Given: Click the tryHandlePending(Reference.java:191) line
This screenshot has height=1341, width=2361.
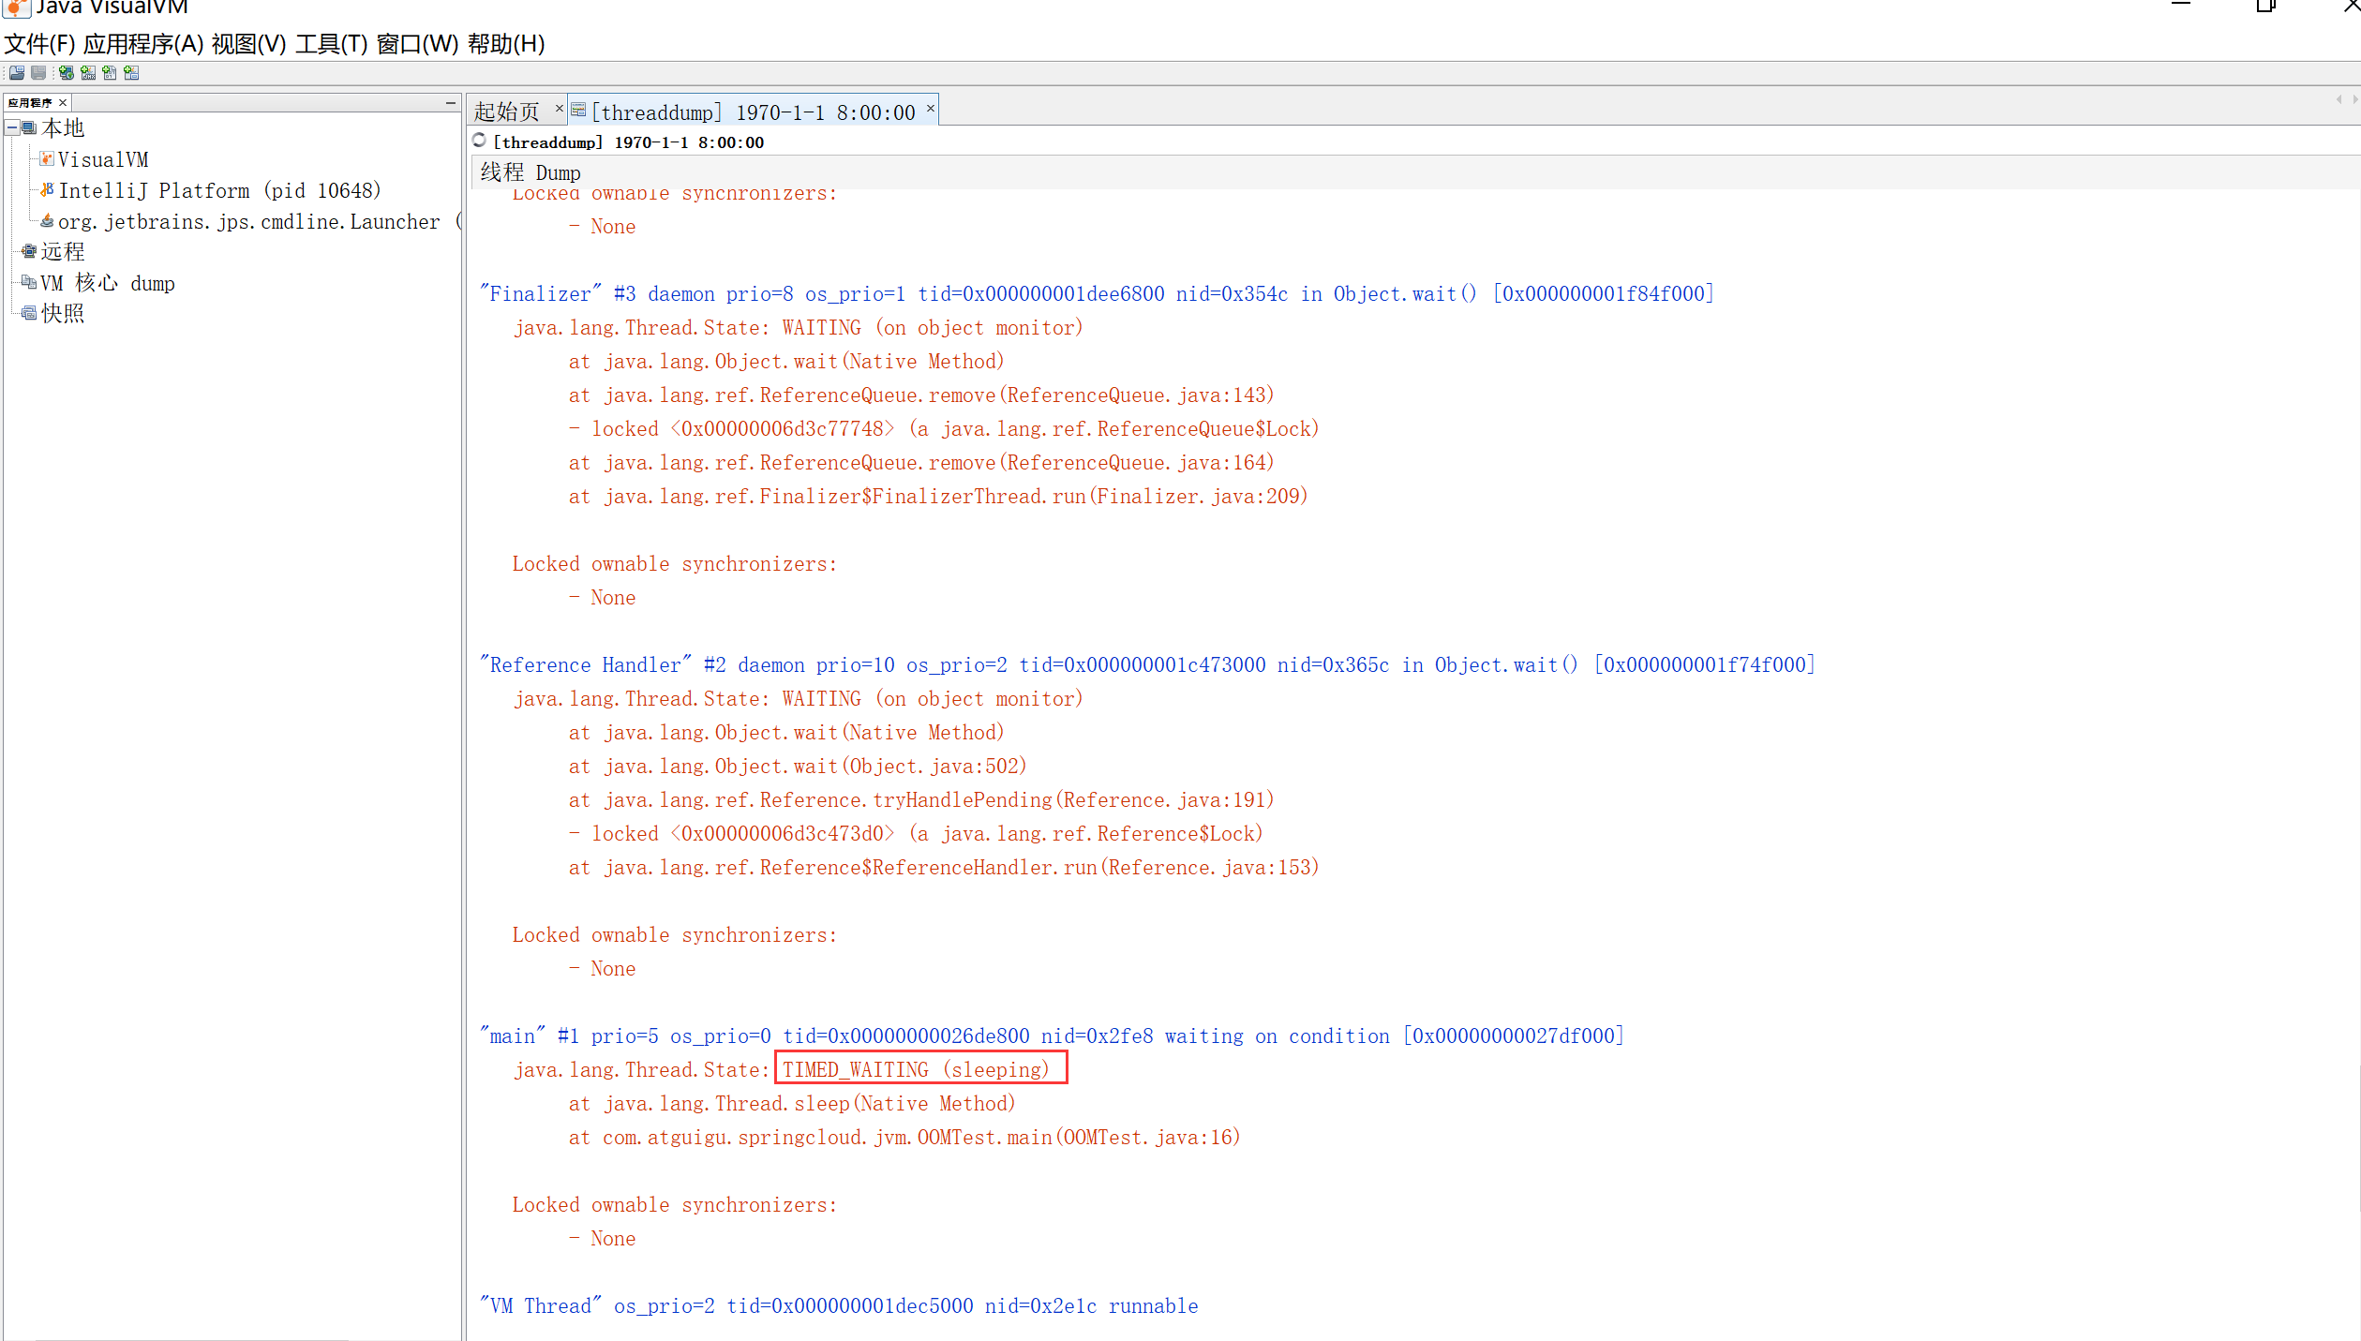Looking at the screenshot, I should [x=921, y=799].
